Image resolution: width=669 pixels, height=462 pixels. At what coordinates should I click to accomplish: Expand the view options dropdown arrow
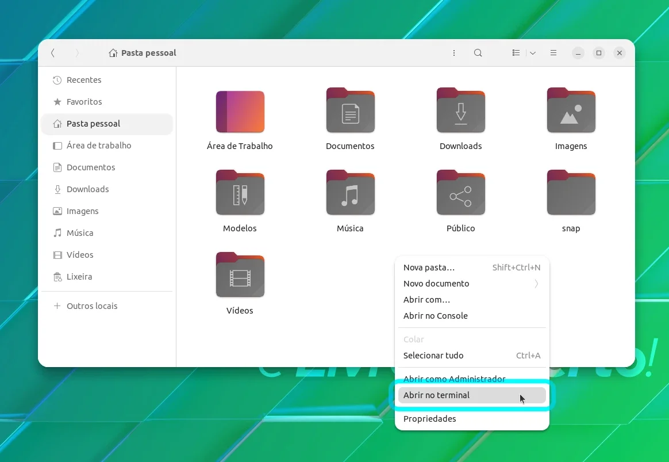532,53
